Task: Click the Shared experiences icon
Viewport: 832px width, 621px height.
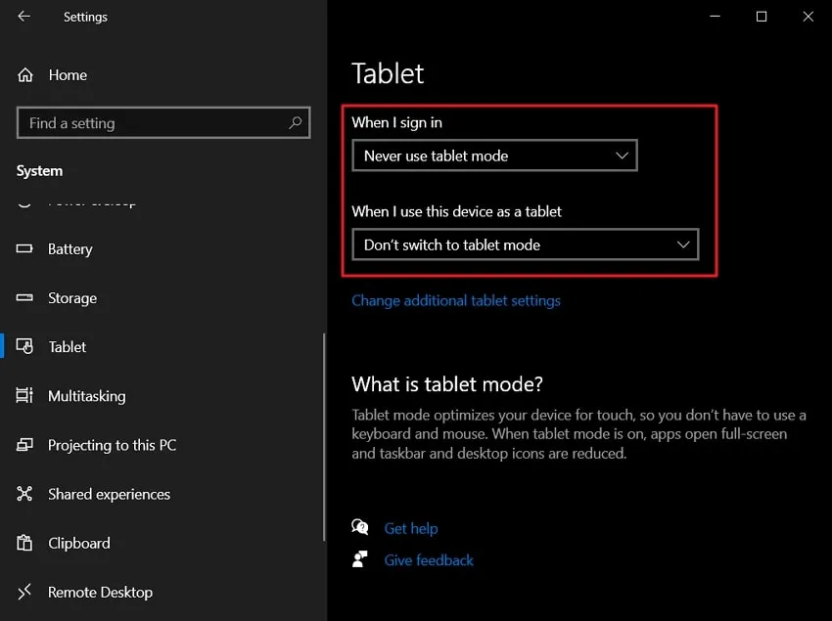Action: click(x=24, y=494)
